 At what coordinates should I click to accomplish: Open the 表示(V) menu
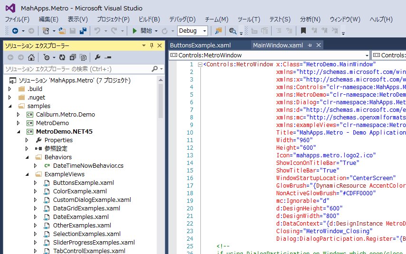[78, 19]
